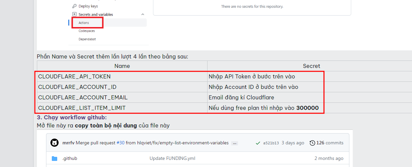The image size is (412, 167).
Task: Click the commit history clock icon
Action: [312, 143]
